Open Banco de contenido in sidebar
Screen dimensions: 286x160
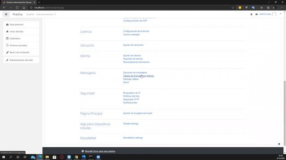[x=21, y=52]
